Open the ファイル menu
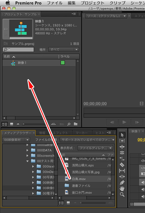This screenshot has width=145, height=213. tap(55, 3)
